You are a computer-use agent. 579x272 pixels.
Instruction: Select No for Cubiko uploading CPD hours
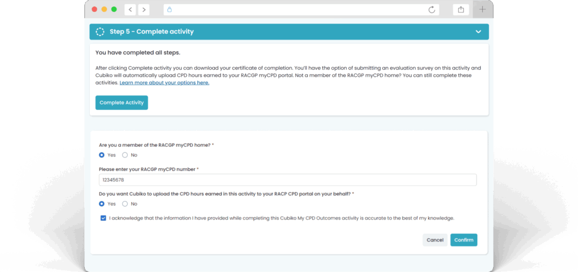point(125,204)
